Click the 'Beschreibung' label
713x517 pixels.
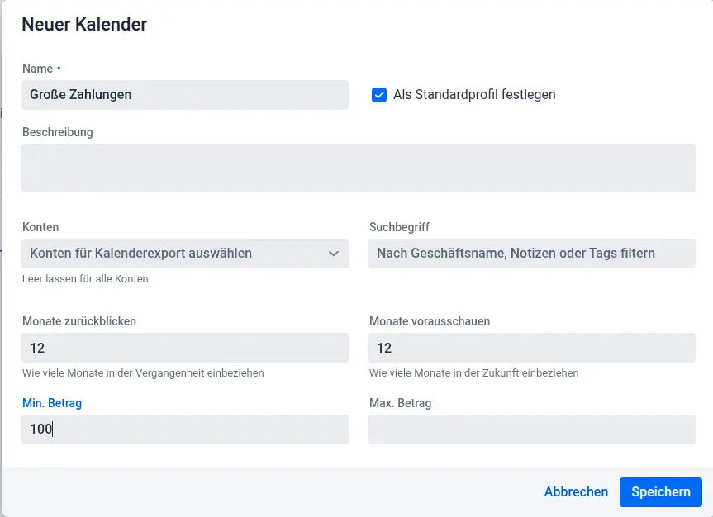click(x=57, y=132)
